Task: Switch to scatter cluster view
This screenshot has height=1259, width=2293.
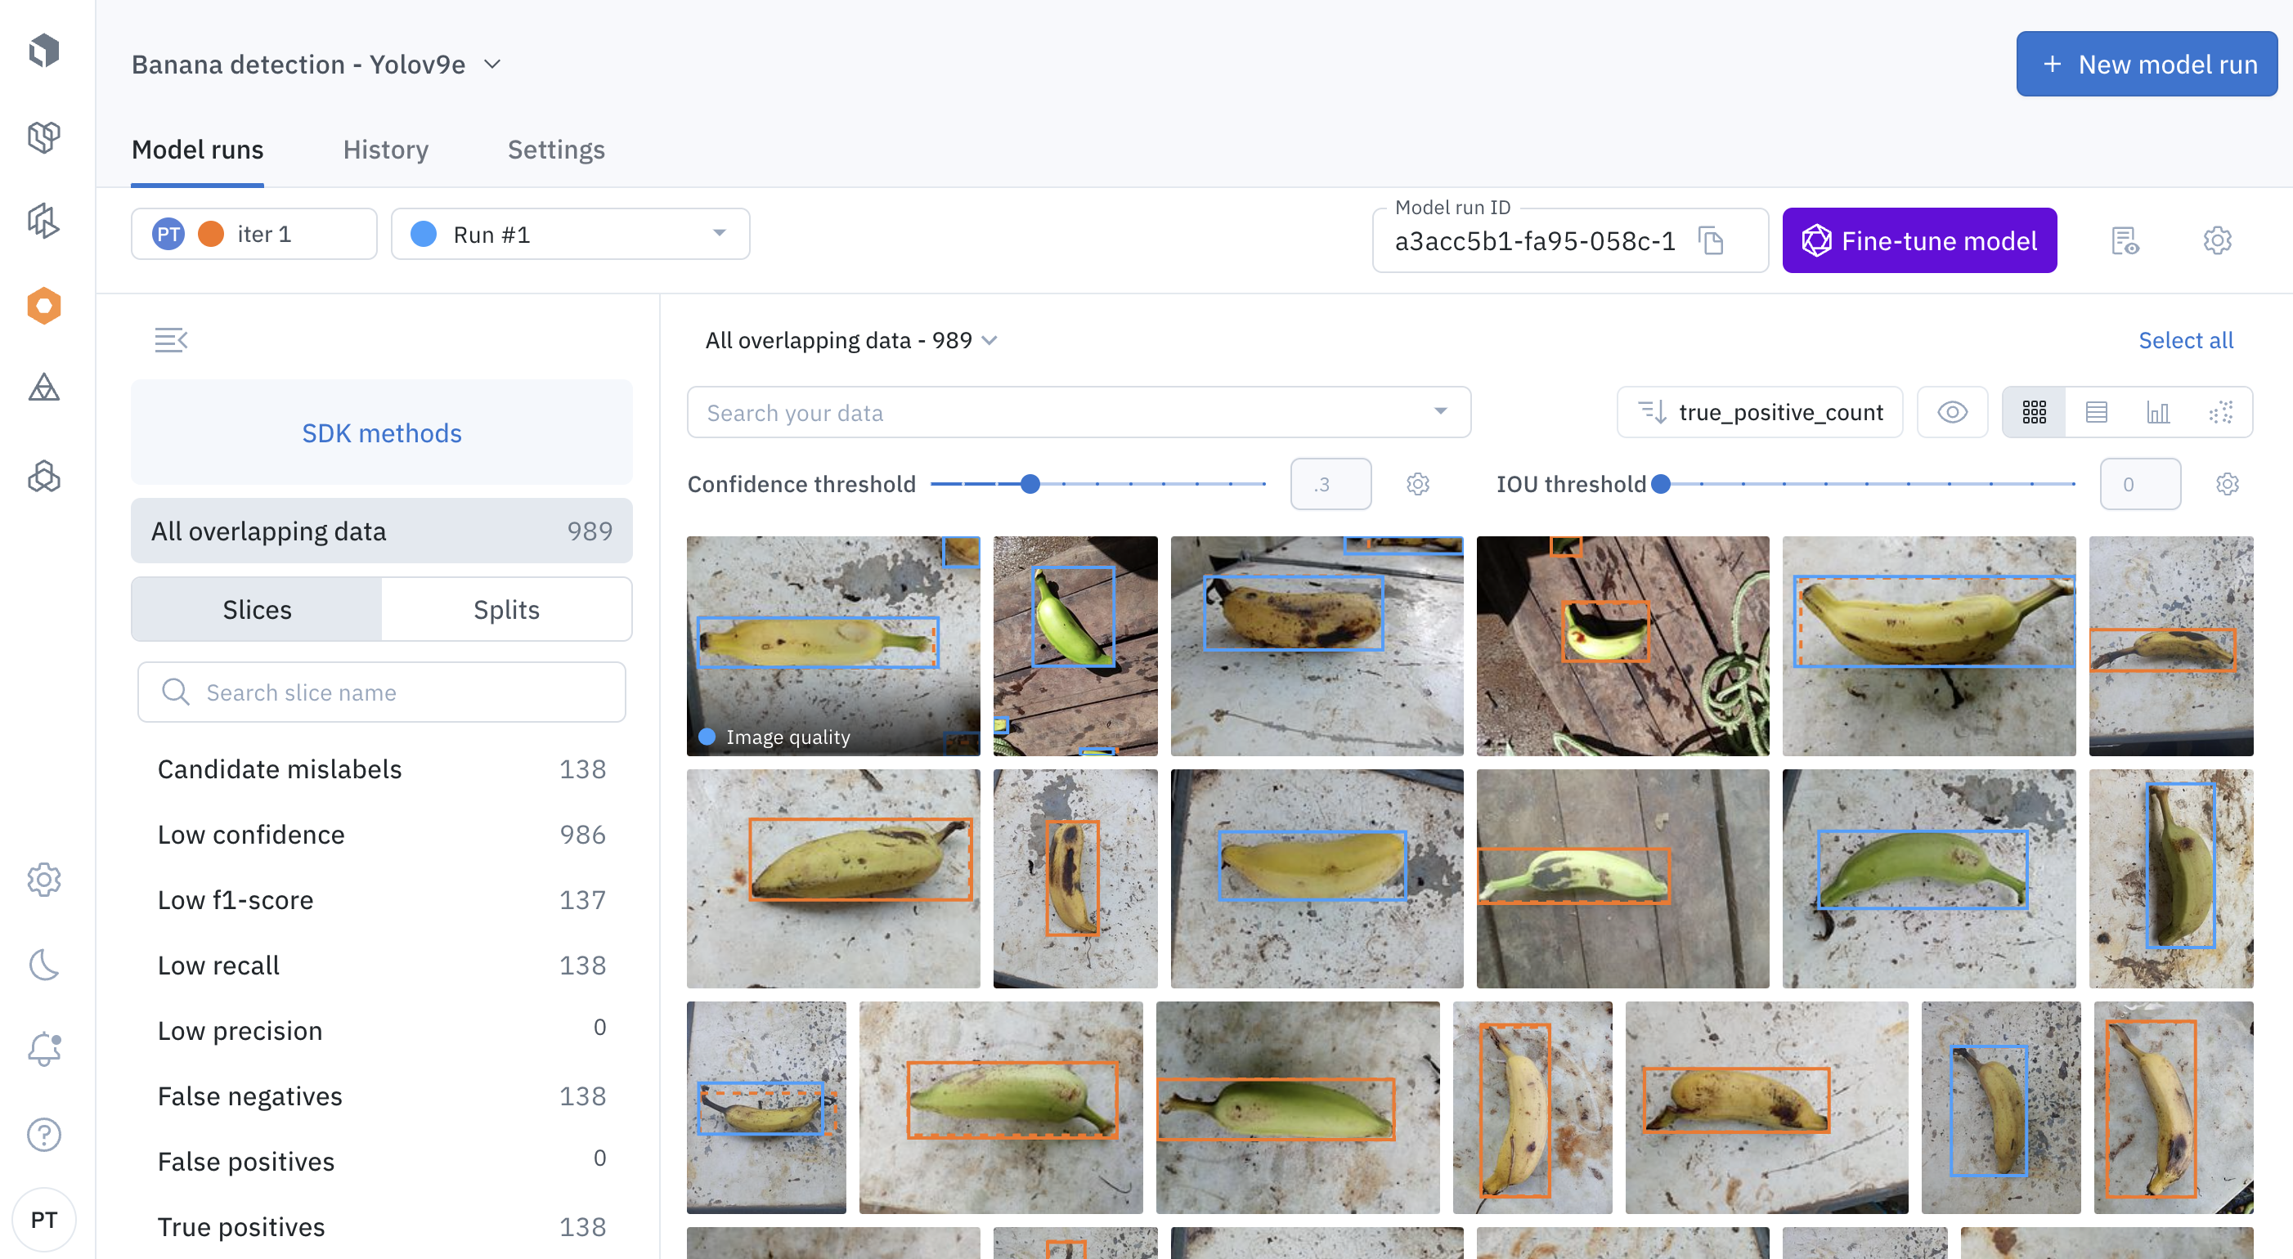Action: tap(2220, 412)
